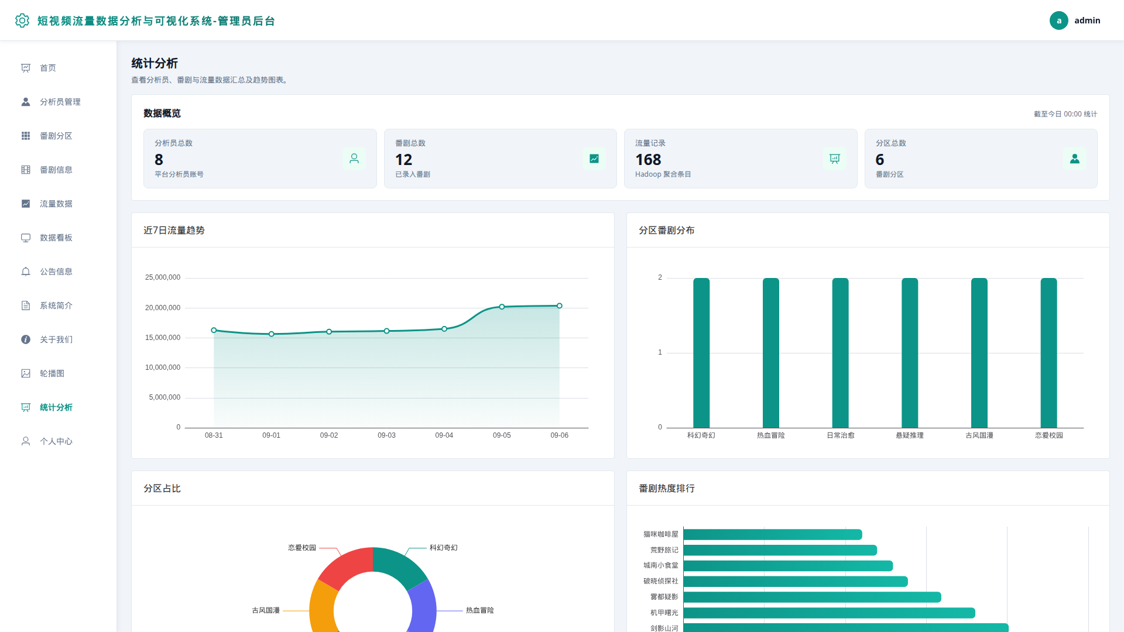This screenshot has width=1124, height=632.
Task: Click the 恋爱校园 bar in distribution chart
Action: click(x=1049, y=353)
